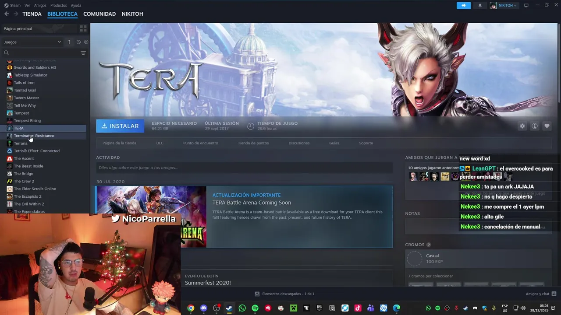Select The Elder Scrolls Online entry
This screenshot has height=315, width=561.
[44, 189]
